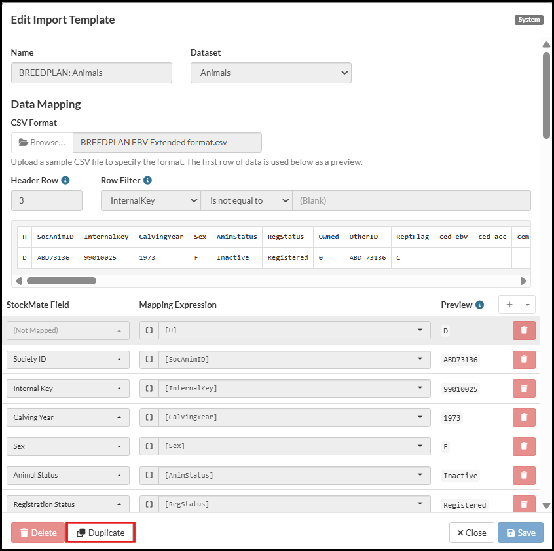Toggle expression brackets for Sex mapping
Screen dimensions: 554x551
point(149,446)
